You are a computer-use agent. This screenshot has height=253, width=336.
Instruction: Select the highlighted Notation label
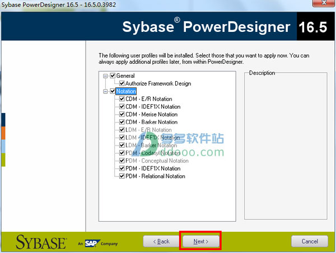126,91
